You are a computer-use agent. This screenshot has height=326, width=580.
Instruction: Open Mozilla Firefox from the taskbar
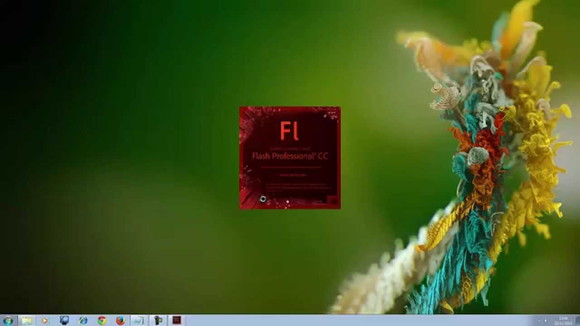click(121, 320)
